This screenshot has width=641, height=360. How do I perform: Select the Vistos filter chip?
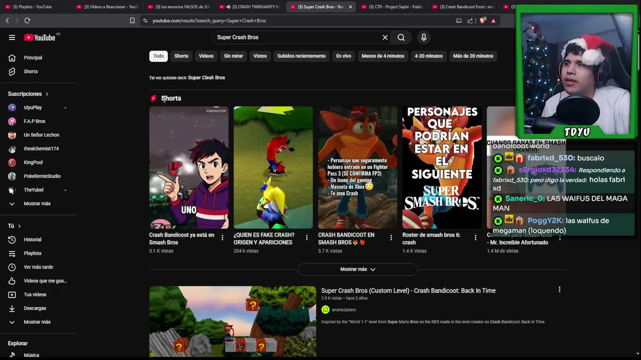pyautogui.click(x=260, y=56)
